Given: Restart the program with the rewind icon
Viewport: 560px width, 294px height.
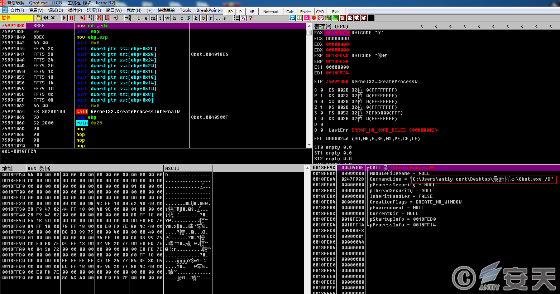Looking at the screenshot, I should [x=46, y=18].
